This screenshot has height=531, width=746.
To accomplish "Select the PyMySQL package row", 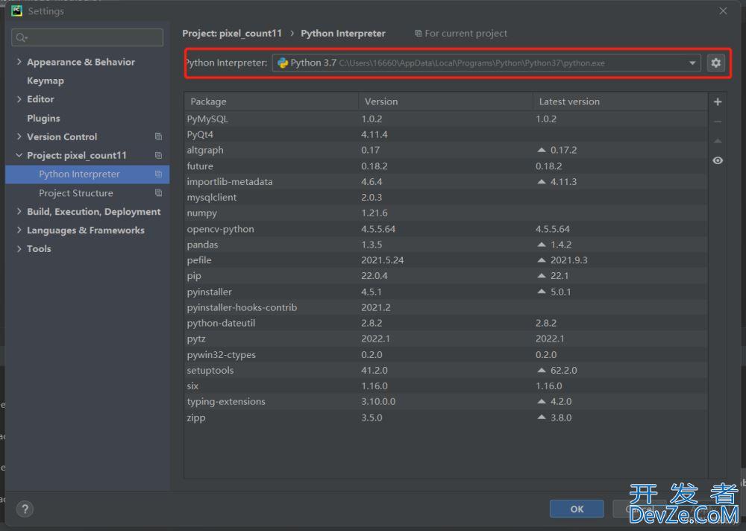I will pyautogui.click(x=446, y=119).
